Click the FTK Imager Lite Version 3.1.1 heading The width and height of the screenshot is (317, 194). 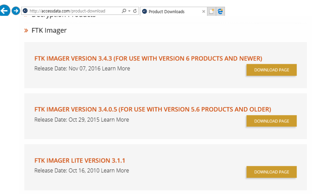(80, 161)
